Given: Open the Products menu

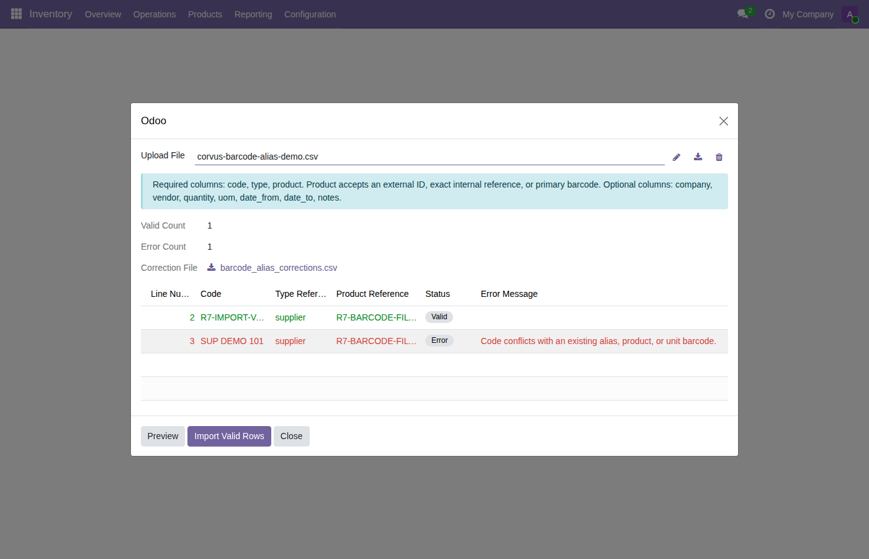Looking at the screenshot, I should (205, 14).
